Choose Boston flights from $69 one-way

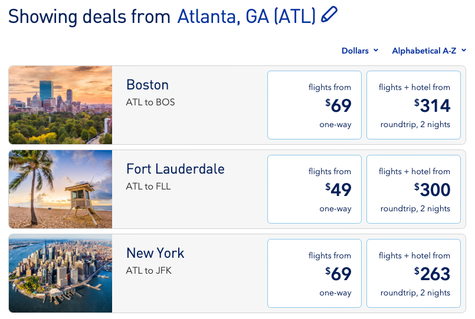[x=314, y=105]
